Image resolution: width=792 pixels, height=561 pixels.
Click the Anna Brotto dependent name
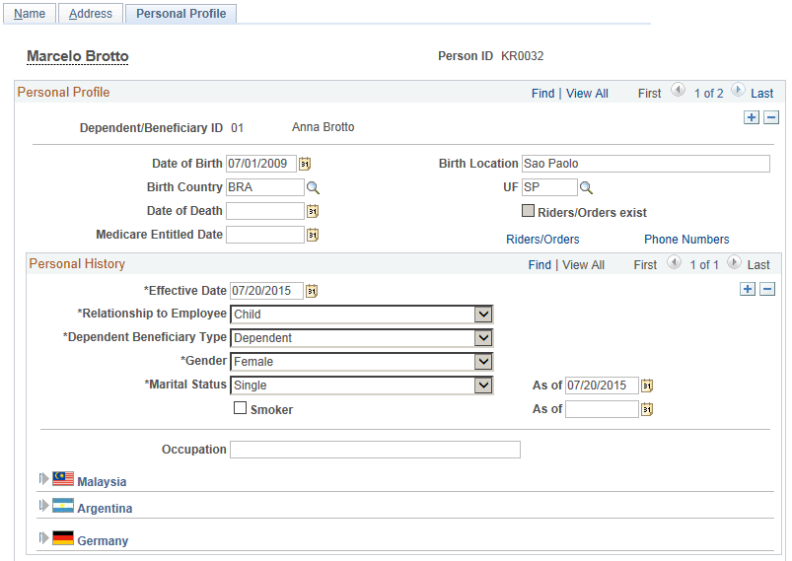tap(324, 127)
